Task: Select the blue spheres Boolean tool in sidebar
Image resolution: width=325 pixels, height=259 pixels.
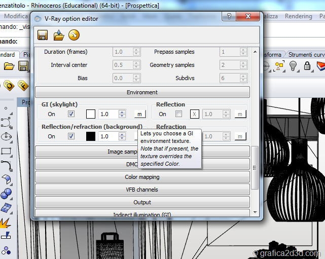Action: click(6, 194)
